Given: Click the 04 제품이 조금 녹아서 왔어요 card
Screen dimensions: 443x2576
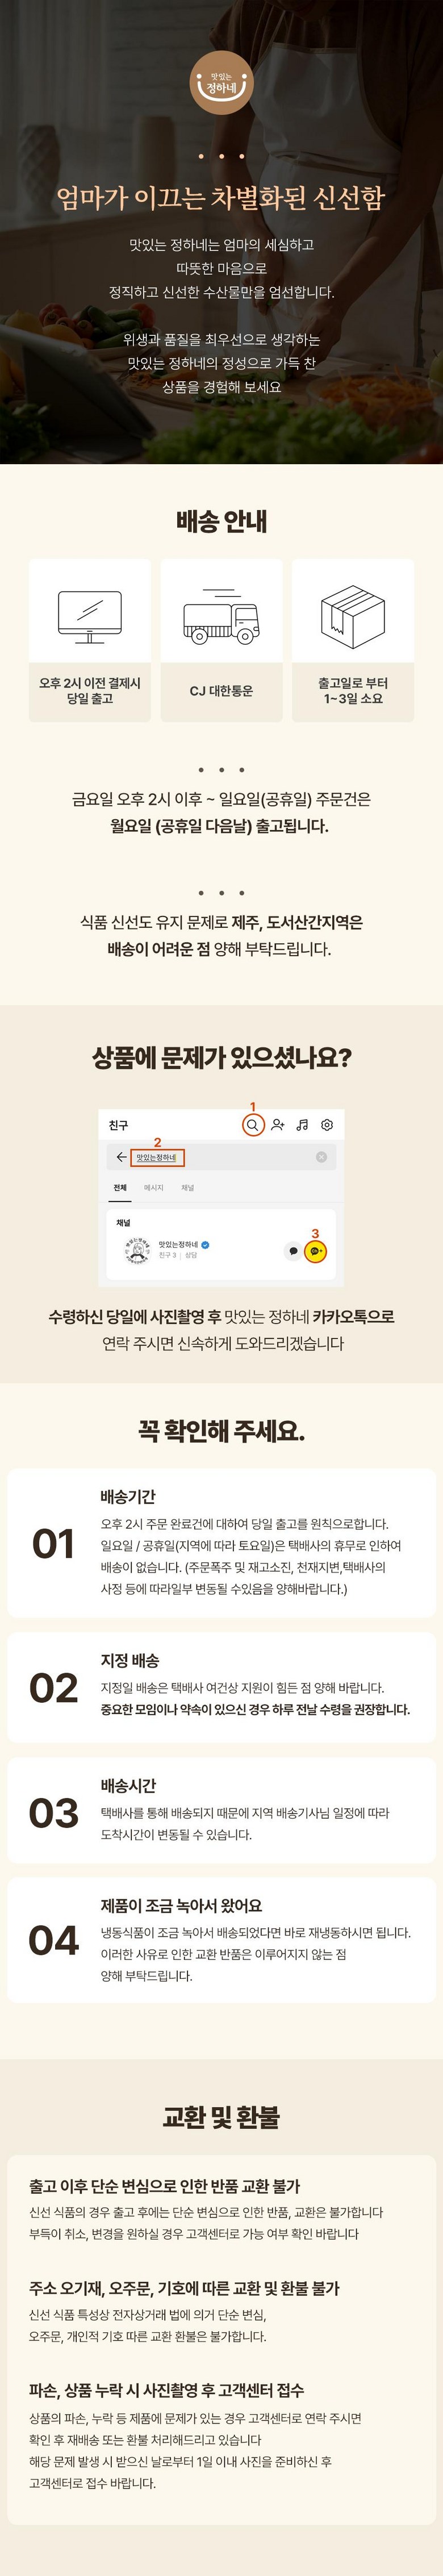Looking at the screenshot, I should click(x=221, y=1939).
